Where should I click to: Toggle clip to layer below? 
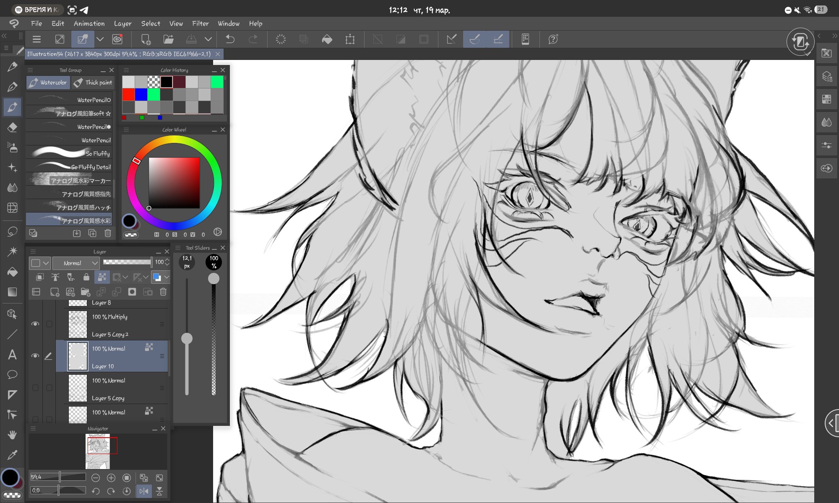(x=40, y=277)
